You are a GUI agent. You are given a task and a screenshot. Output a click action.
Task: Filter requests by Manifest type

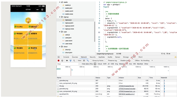click(x=140, y=64)
